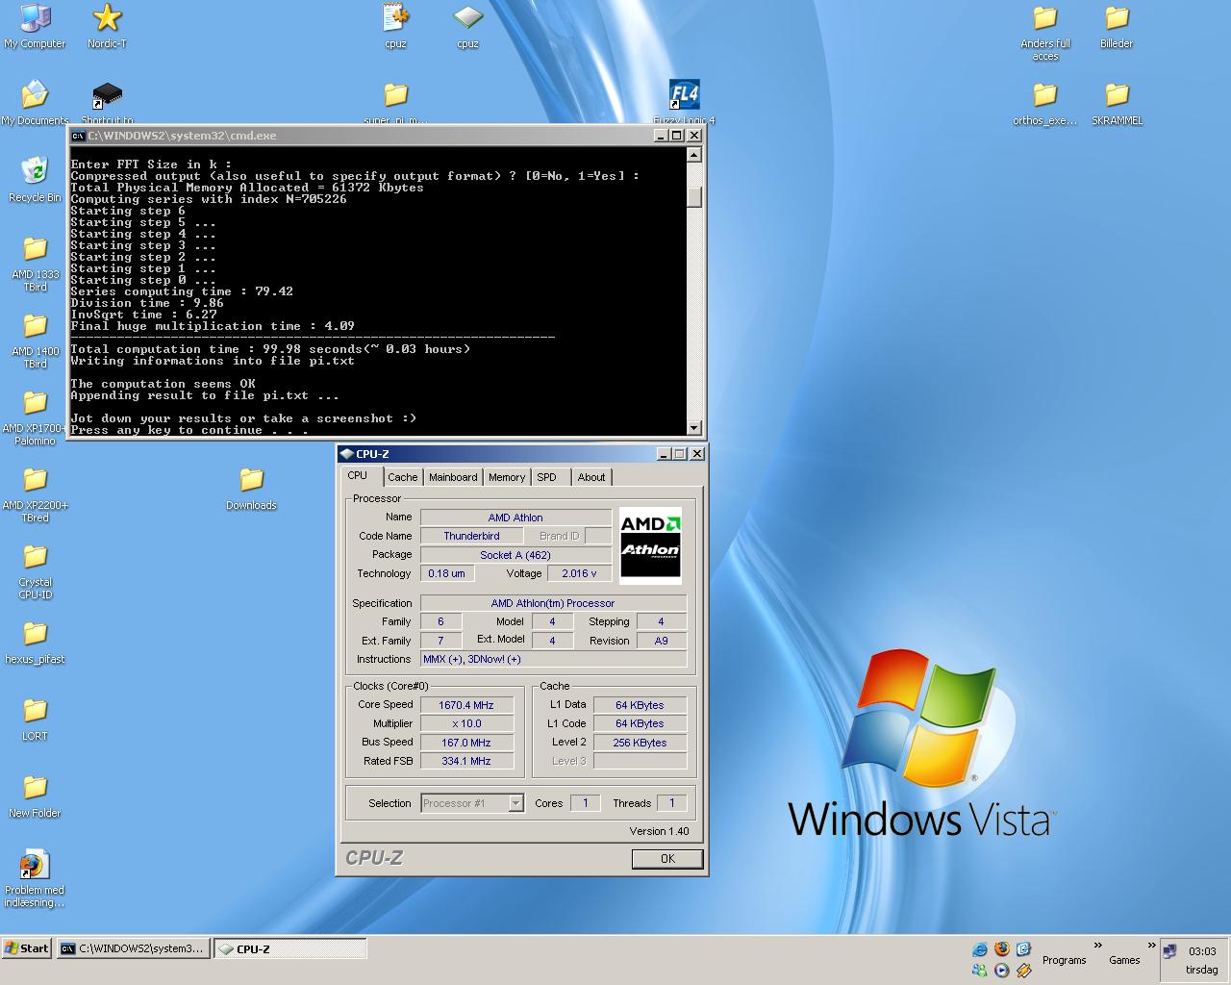This screenshot has height=985, width=1231.
Task: Switch to the Cache tab in CPU-Z
Action: [402, 477]
